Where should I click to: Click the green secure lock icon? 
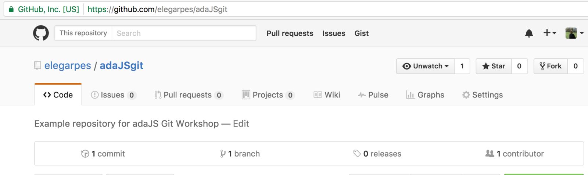11,9
